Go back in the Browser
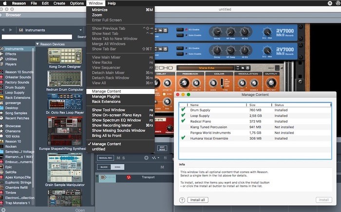The image size is (341, 212). [3, 30]
